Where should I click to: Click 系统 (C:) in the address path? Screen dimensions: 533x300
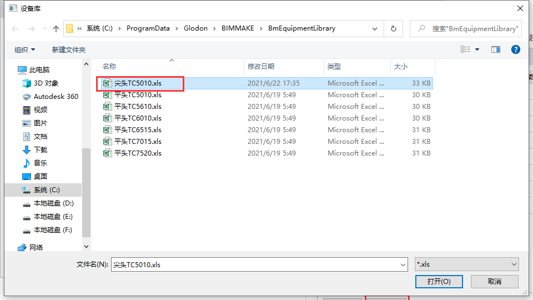tap(99, 28)
